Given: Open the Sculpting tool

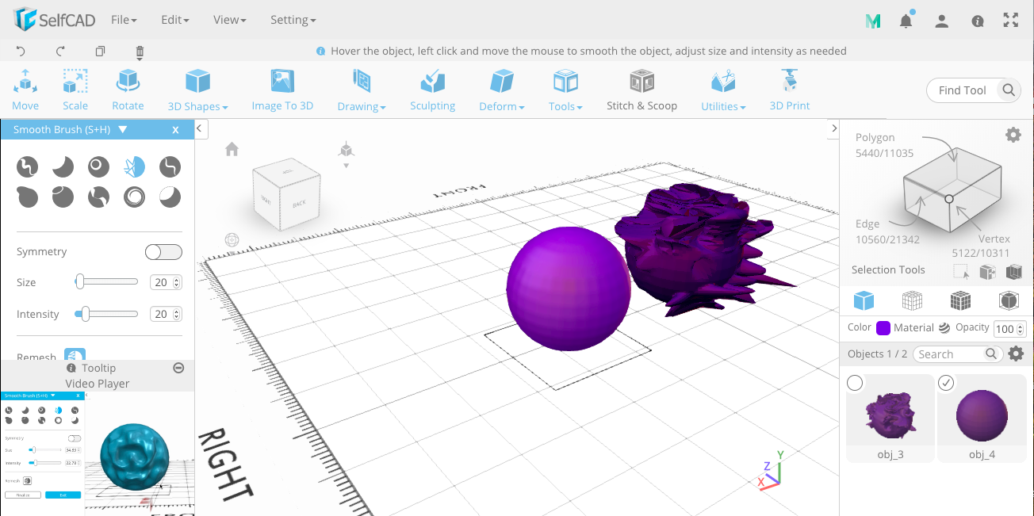Looking at the screenshot, I should pos(432,89).
